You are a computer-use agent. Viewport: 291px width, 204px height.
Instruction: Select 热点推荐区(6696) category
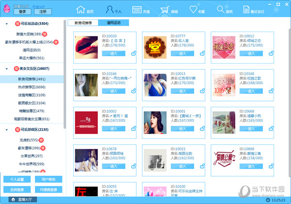point(32,87)
